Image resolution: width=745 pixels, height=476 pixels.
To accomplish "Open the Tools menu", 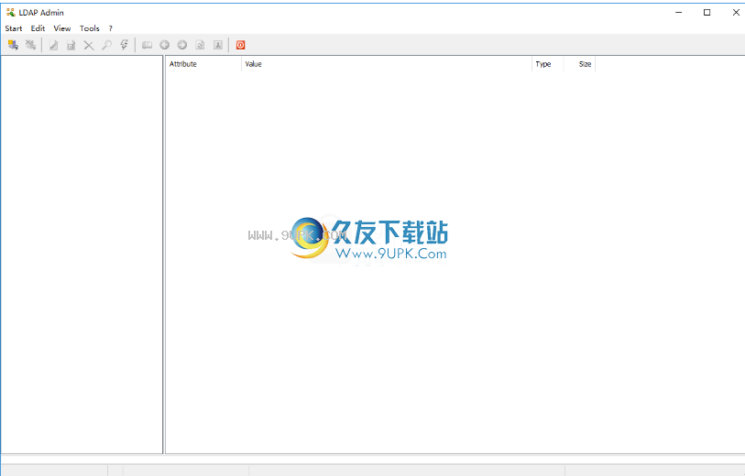I will pyautogui.click(x=89, y=28).
